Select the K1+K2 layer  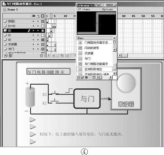24,26
